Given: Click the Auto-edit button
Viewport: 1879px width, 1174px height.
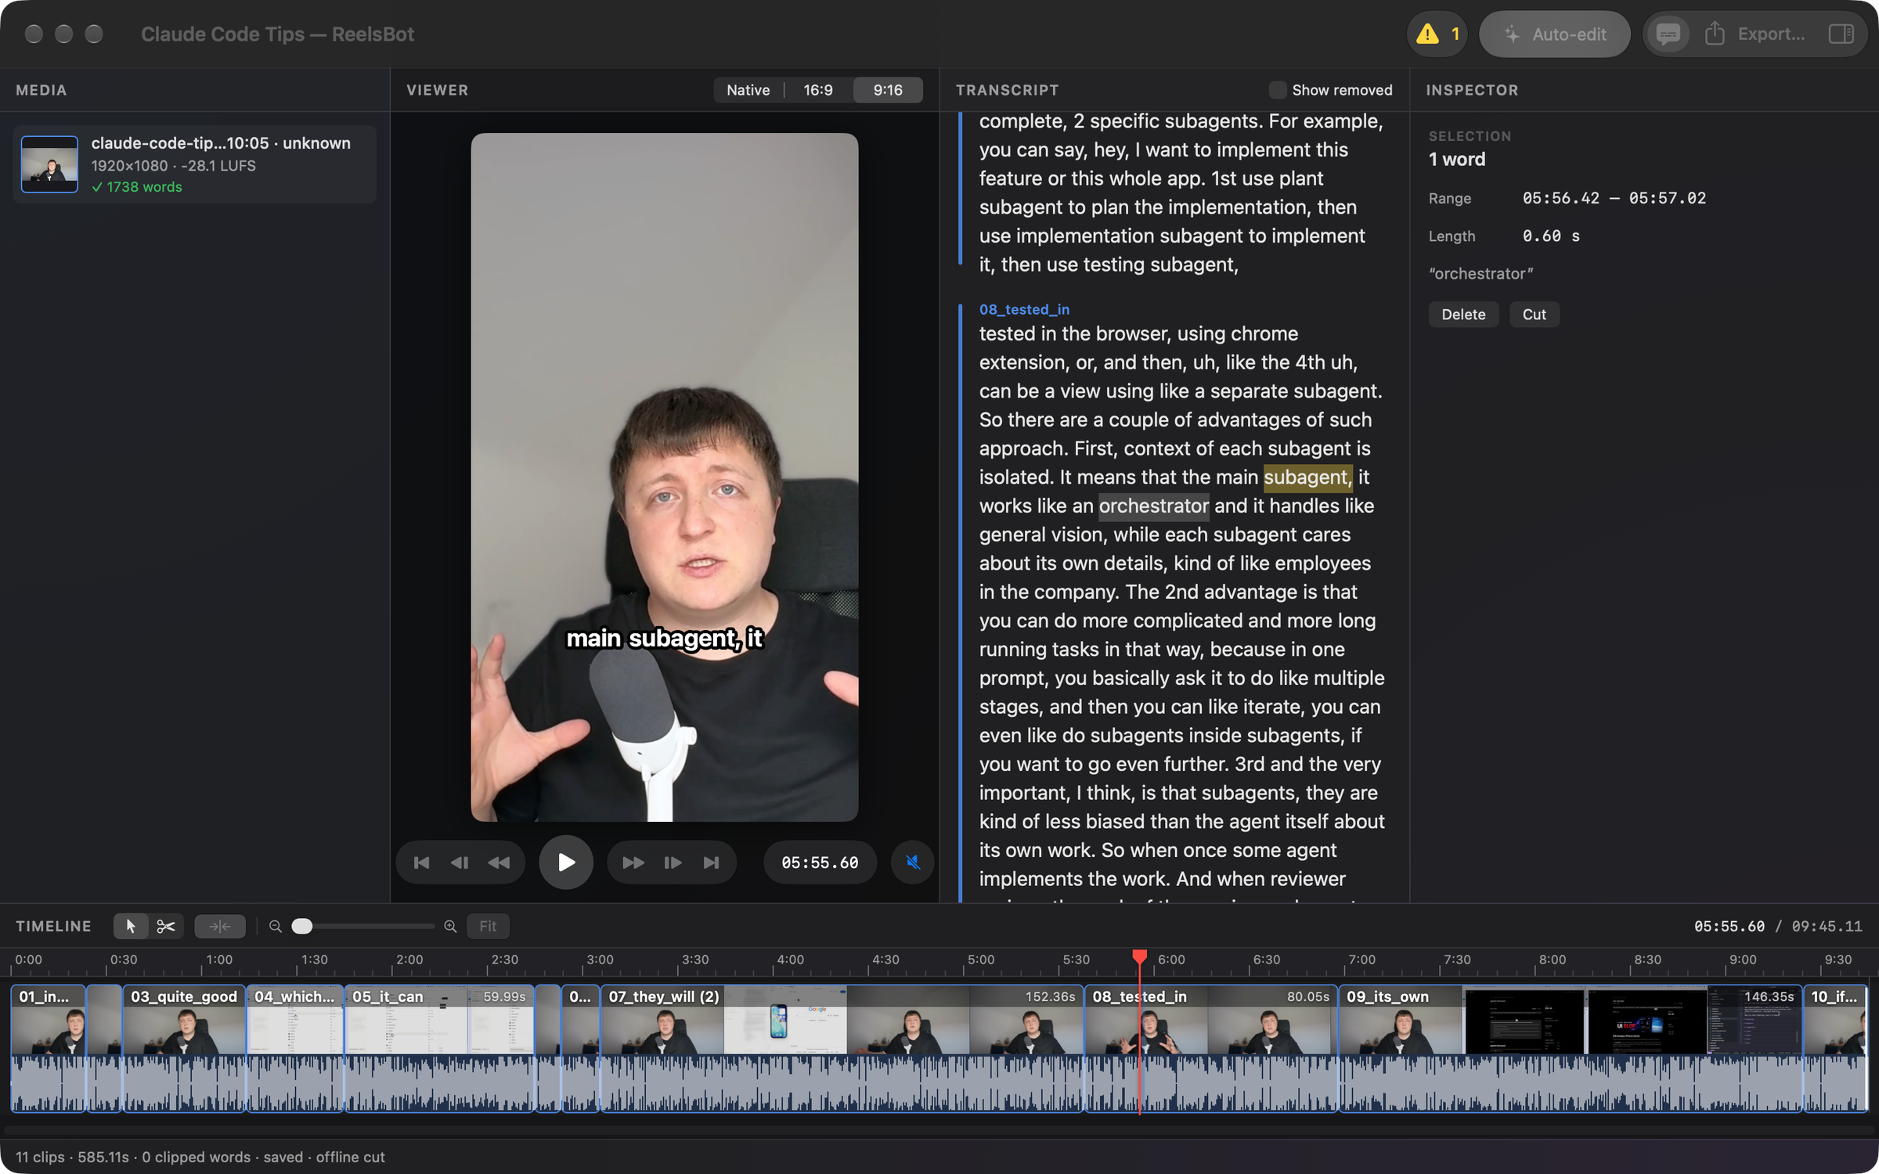Looking at the screenshot, I should pos(1554,34).
